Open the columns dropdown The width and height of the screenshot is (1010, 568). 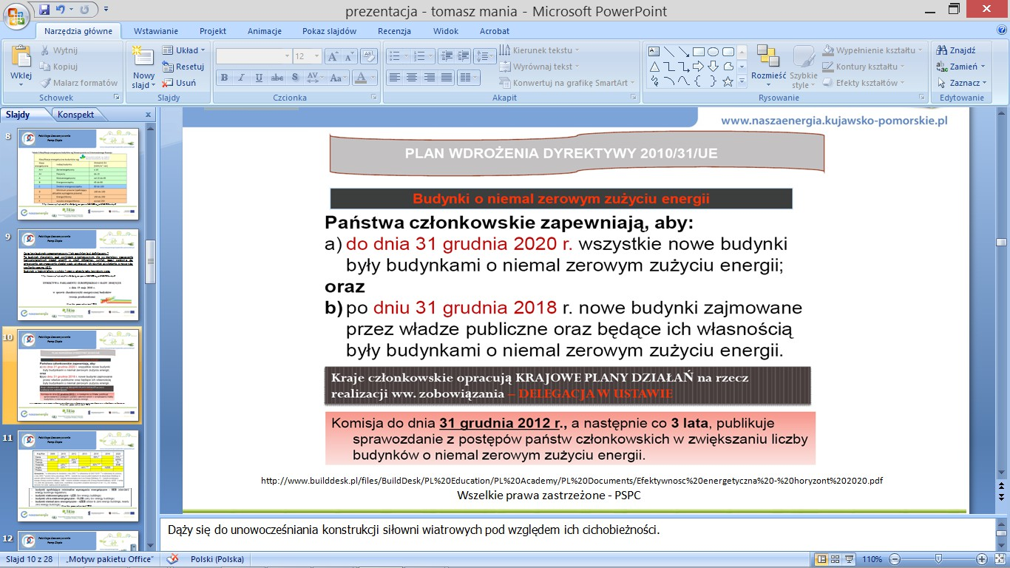469,78
